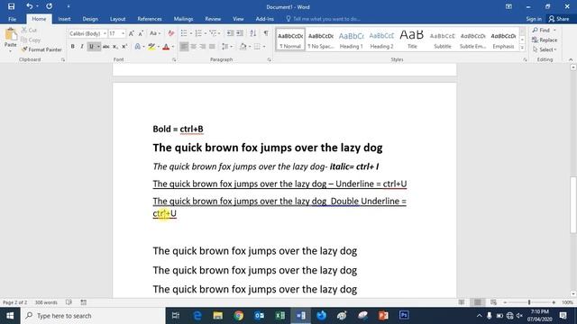Viewport: 577px width, 324px height.
Task: Open the File tab
Action: pyautogui.click(x=12, y=19)
